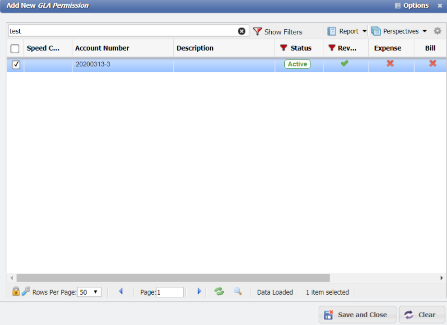Click the horizontal scrollbar thumb
Viewport: 447px width, 325px height.
click(173, 278)
